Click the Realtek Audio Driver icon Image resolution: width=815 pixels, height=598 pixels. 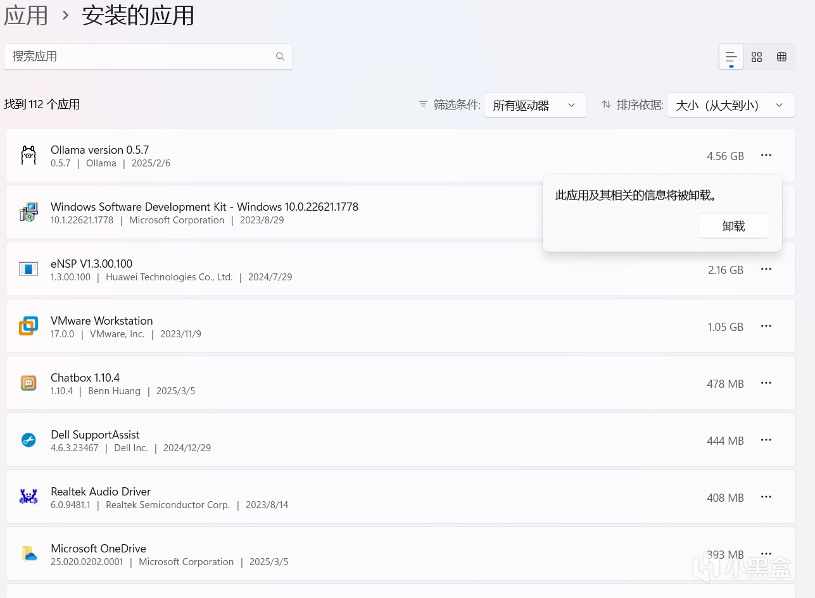(28, 497)
